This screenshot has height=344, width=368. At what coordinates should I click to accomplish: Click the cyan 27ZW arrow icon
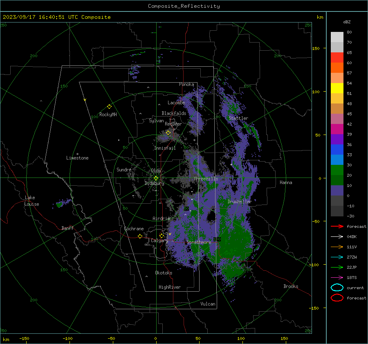[337, 257]
